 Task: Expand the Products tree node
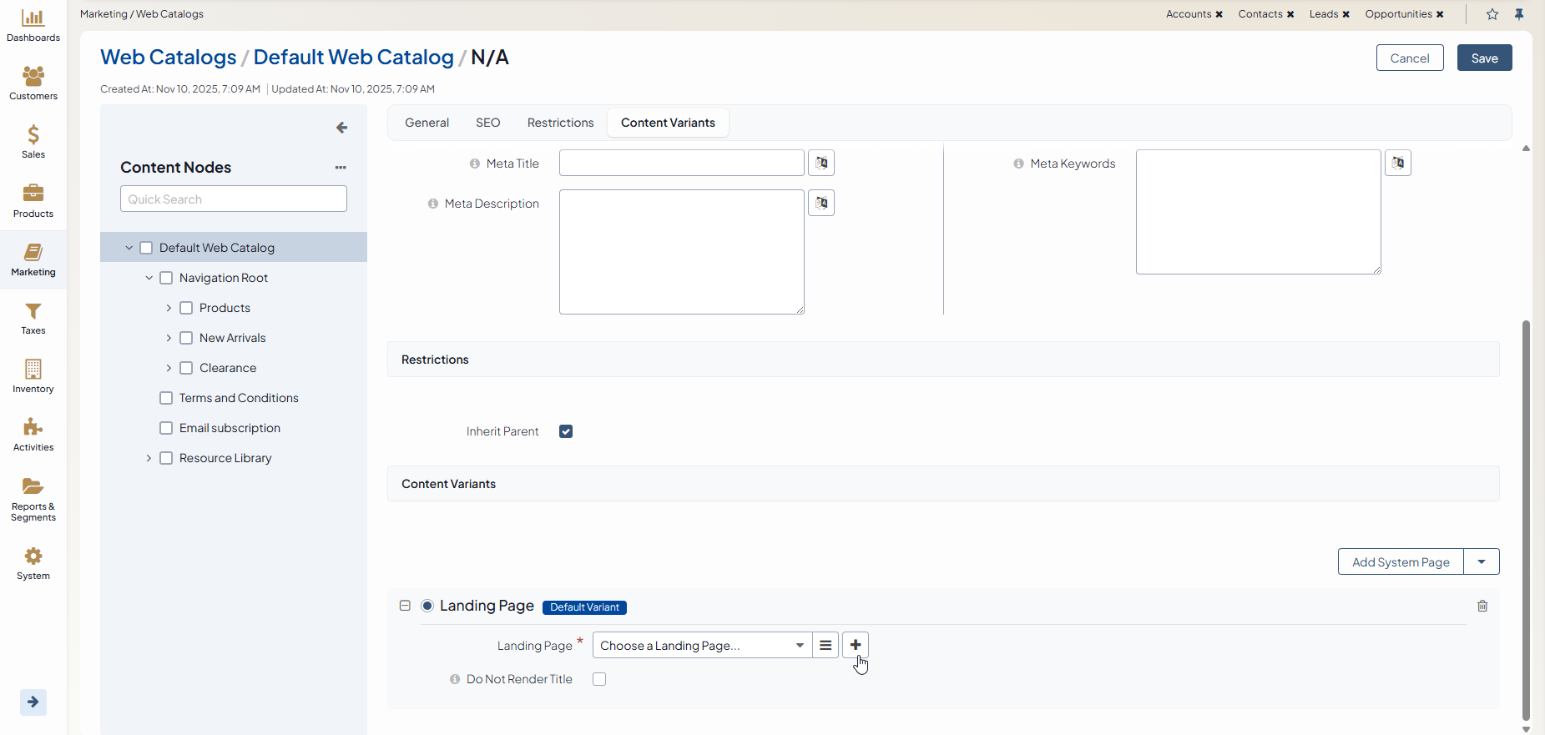169,308
